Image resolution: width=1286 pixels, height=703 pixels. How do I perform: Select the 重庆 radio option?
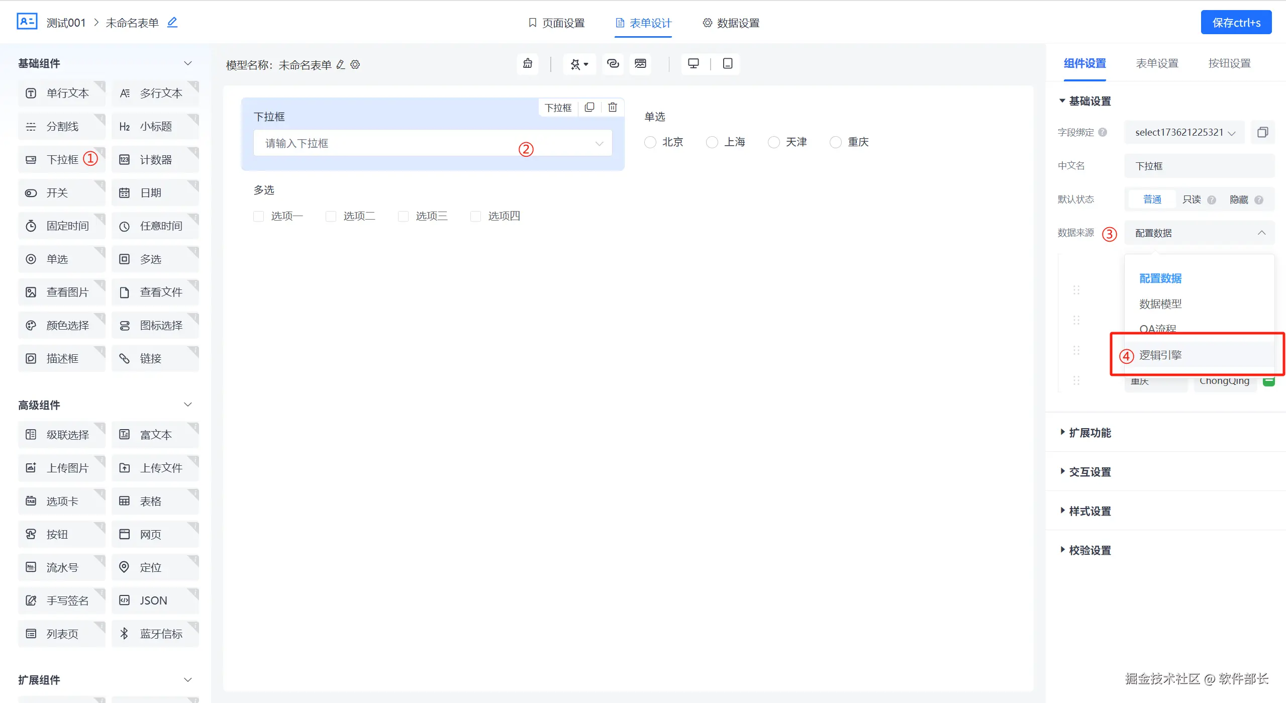pyautogui.click(x=836, y=142)
